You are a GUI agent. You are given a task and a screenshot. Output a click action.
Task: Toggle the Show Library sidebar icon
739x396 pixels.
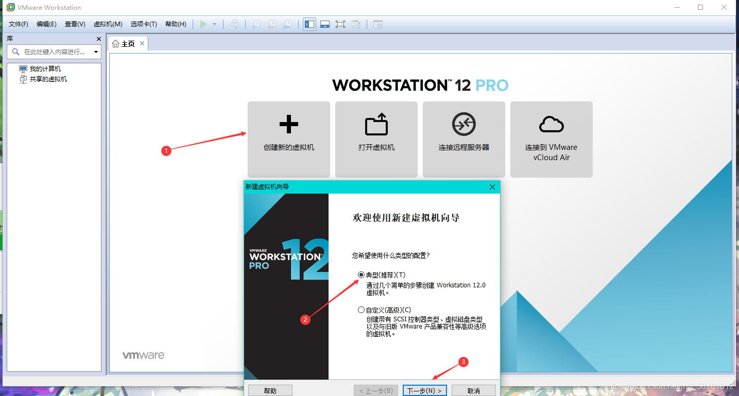tap(310, 24)
